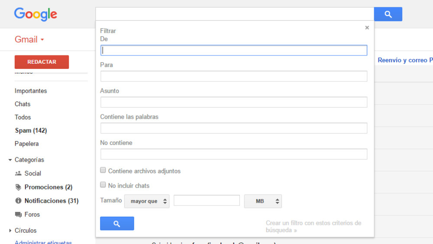The height and width of the screenshot is (244, 433).
Task: Open the 'mayor que' size comparison dropdown
Action: (x=147, y=201)
